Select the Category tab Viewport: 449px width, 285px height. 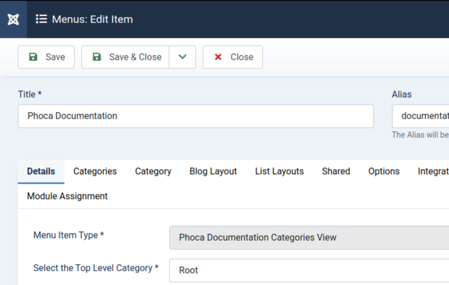pyautogui.click(x=153, y=171)
